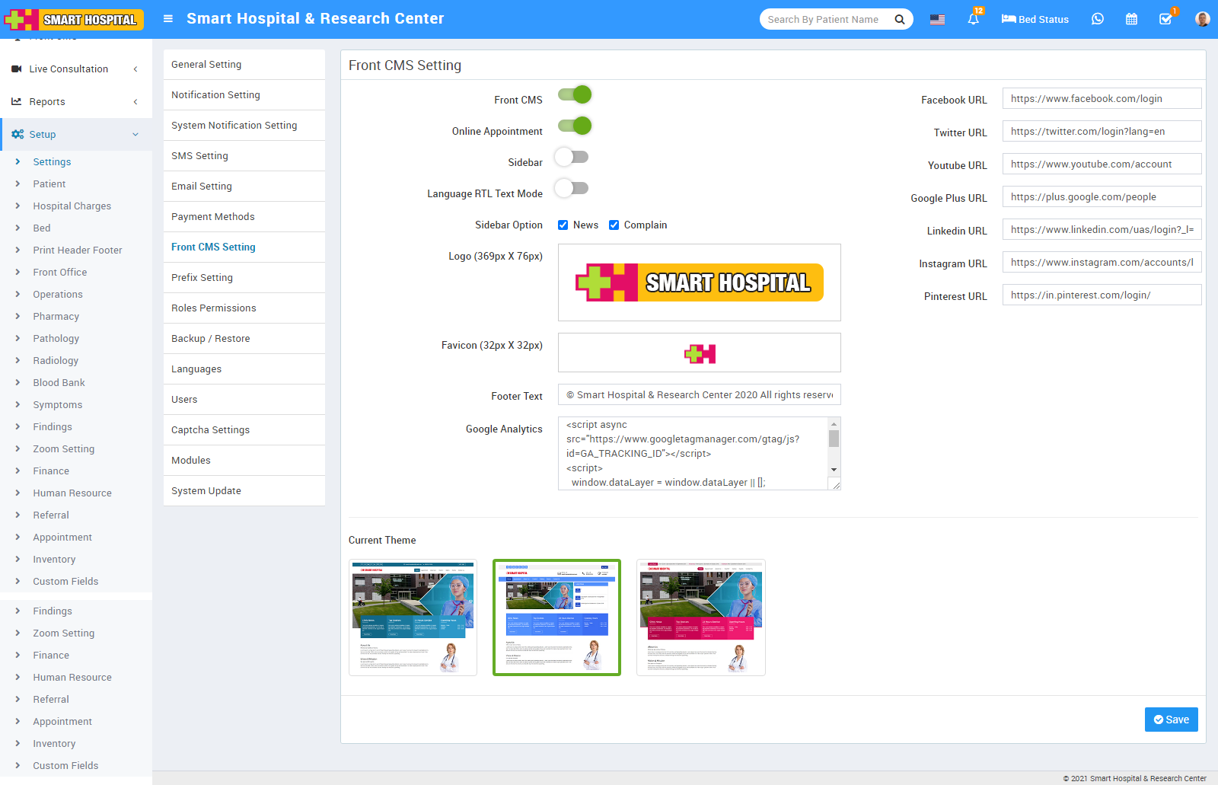Toggle the Online Appointment switch

[575, 126]
